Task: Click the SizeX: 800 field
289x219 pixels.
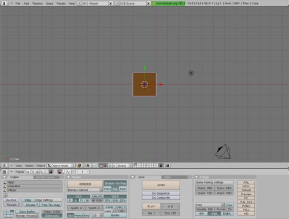Action: [205, 188]
